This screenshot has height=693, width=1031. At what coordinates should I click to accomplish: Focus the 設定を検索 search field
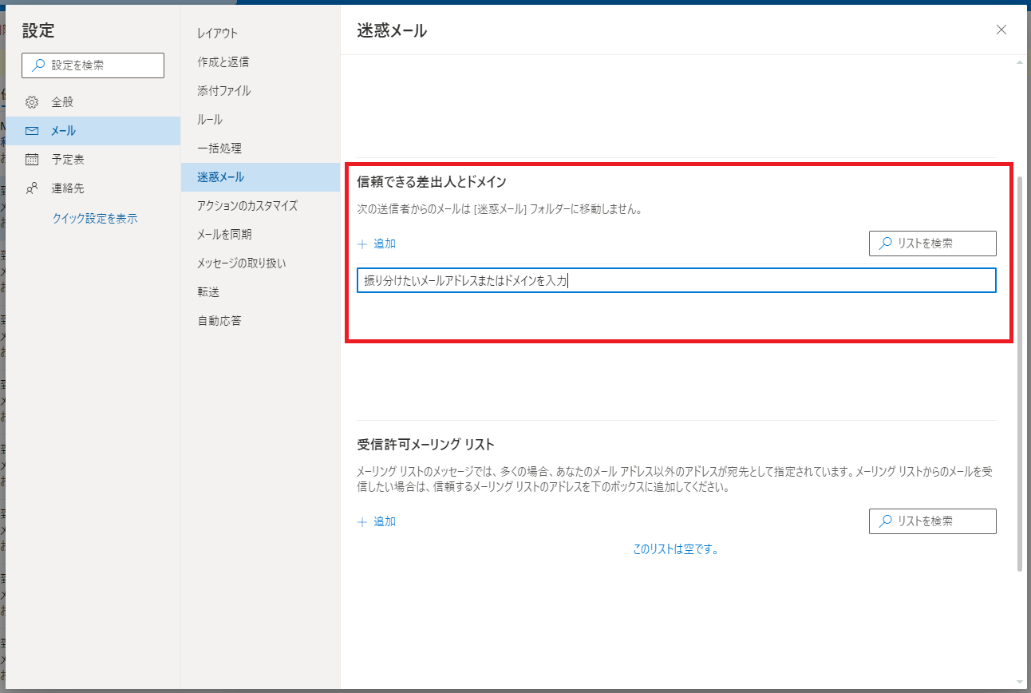click(x=93, y=65)
